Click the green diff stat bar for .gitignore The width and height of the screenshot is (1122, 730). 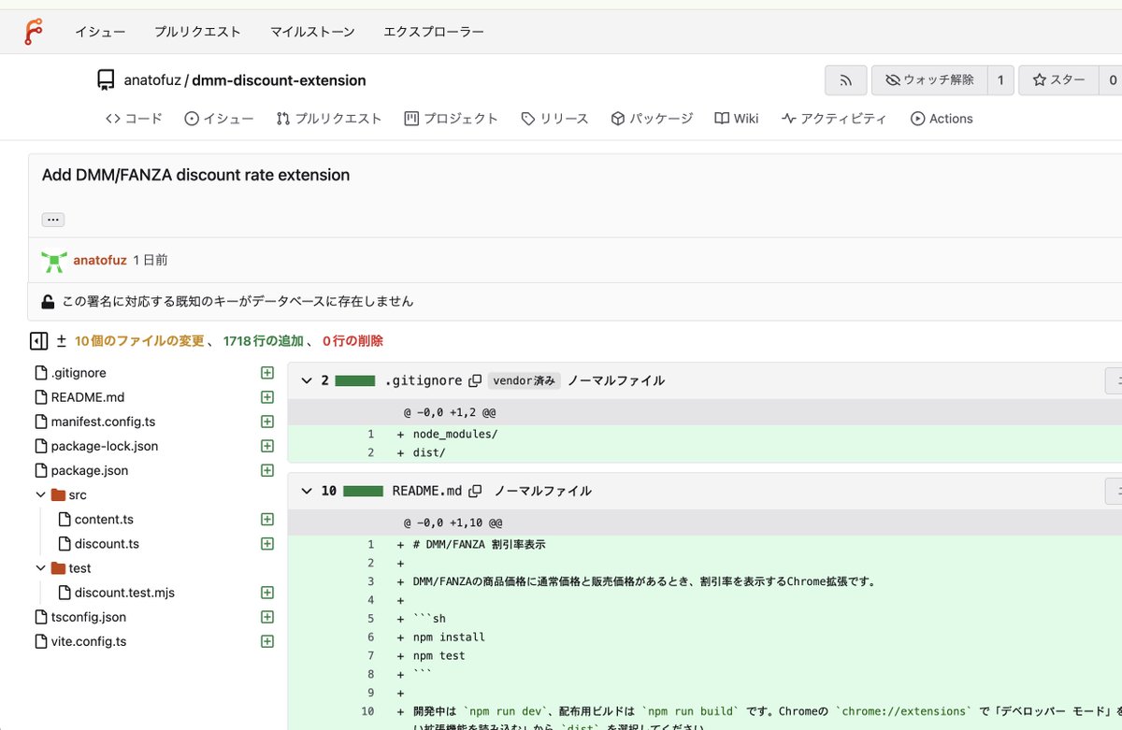[x=355, y=380]
